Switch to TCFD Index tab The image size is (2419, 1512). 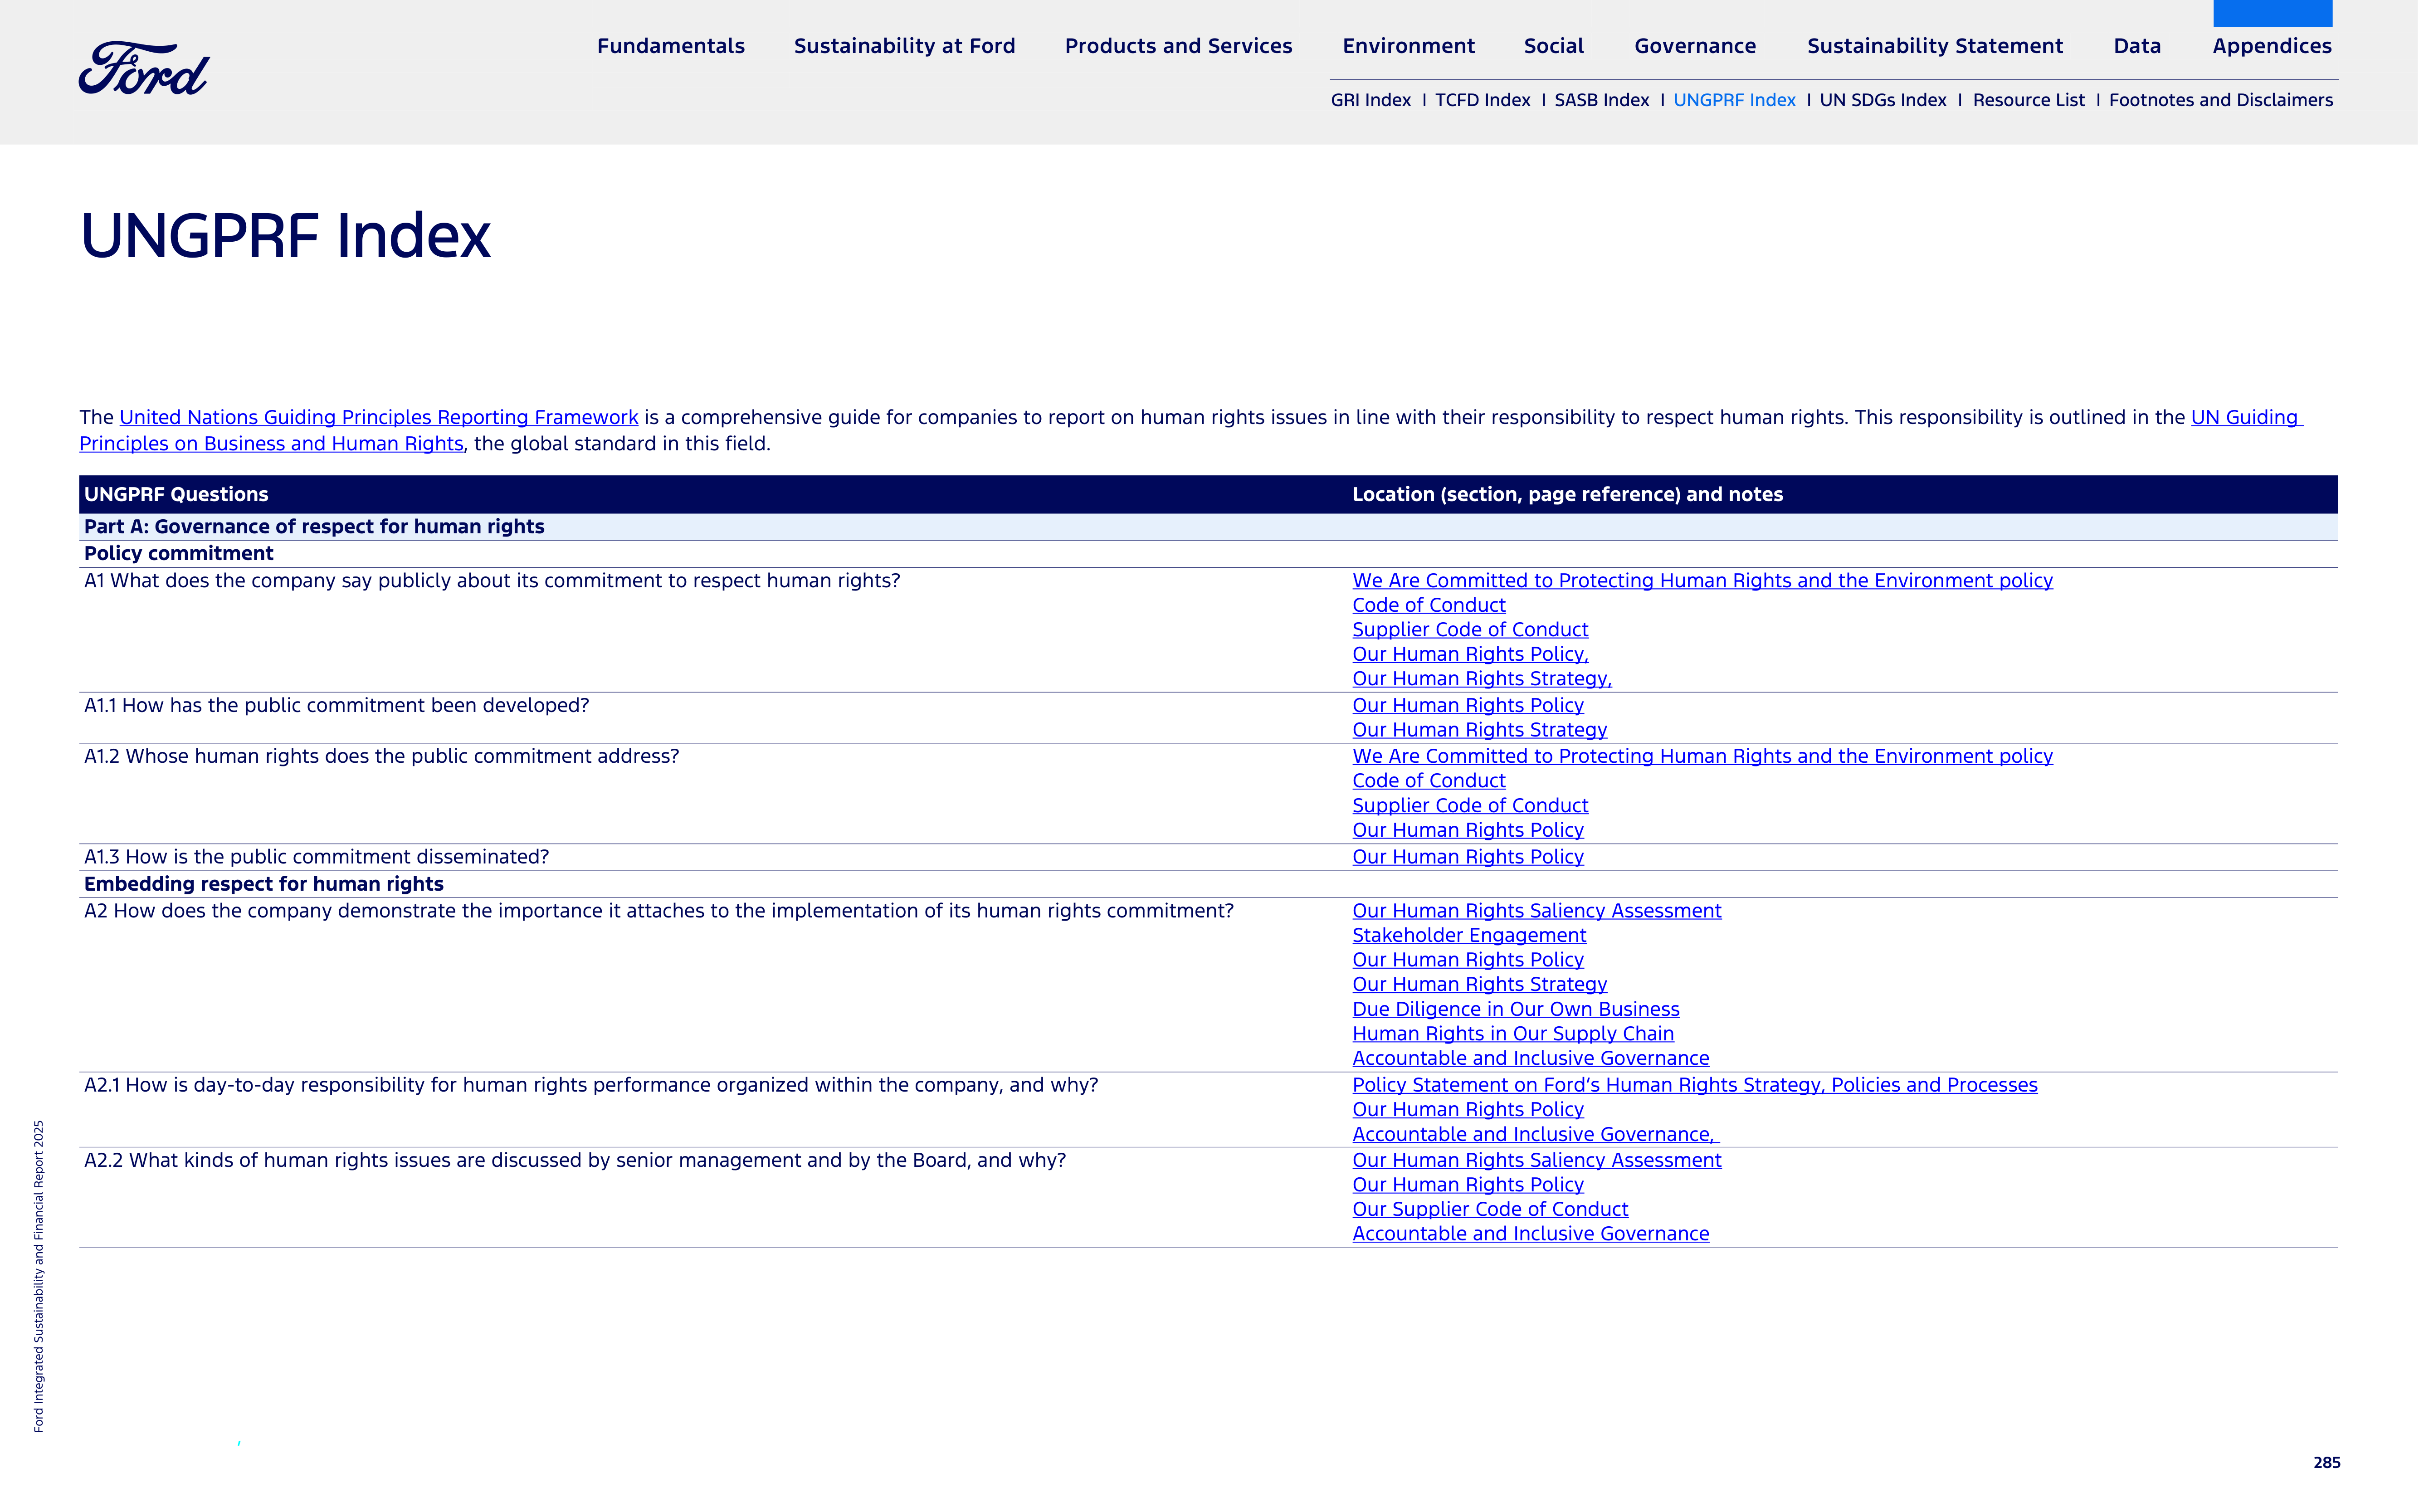click(1482, 100)
